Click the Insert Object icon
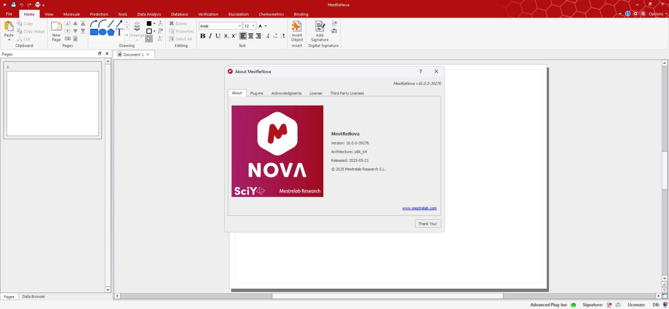This screenshot has width=669, height=309. (x=297, y=30)
